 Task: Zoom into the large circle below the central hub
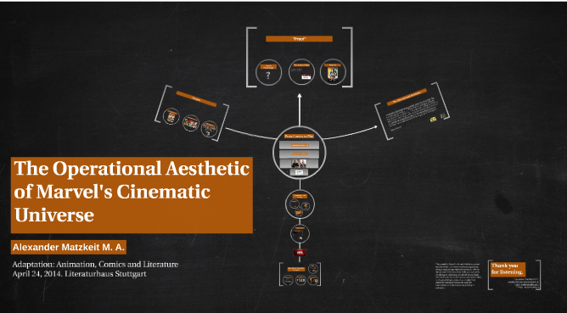click(x=300, y=204)
